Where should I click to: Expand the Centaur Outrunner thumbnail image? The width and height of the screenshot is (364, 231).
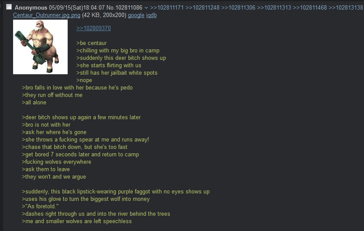coord(41,47)
